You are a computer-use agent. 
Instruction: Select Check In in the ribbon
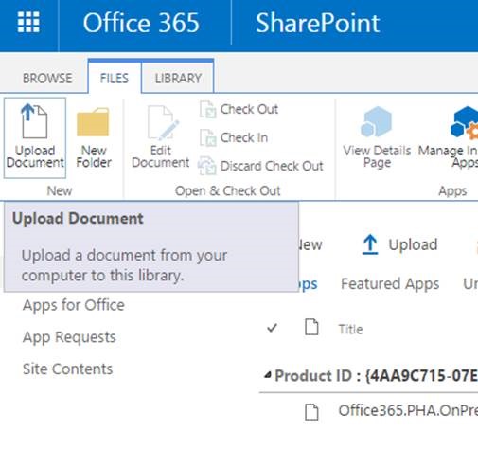pyautogui.click(x=234, y=137)
